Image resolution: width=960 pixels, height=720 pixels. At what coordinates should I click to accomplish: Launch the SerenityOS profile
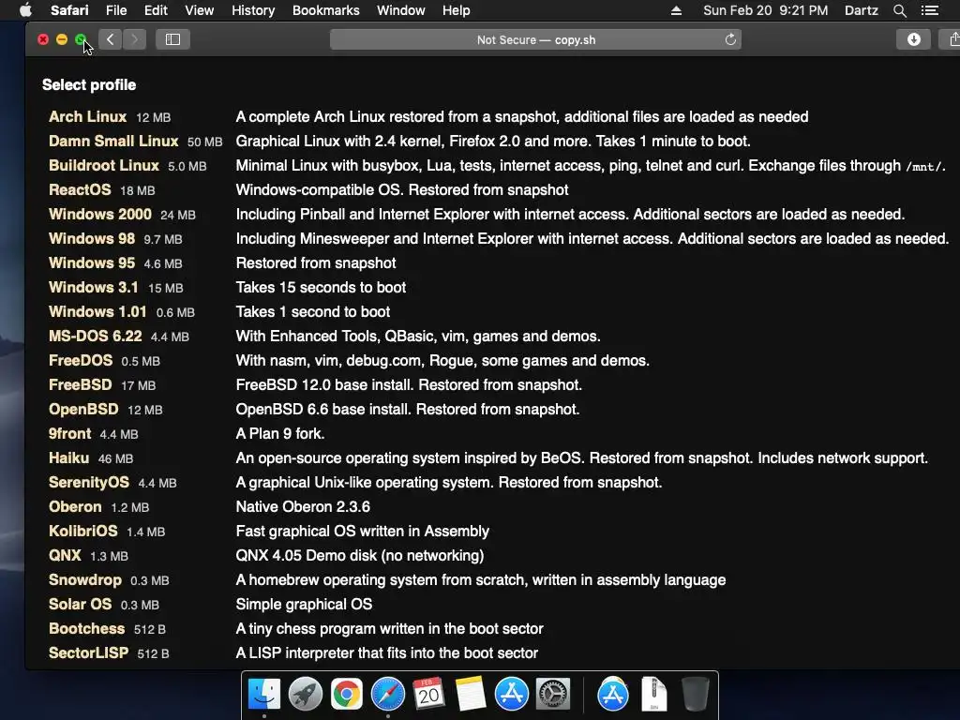click(89, 483)
